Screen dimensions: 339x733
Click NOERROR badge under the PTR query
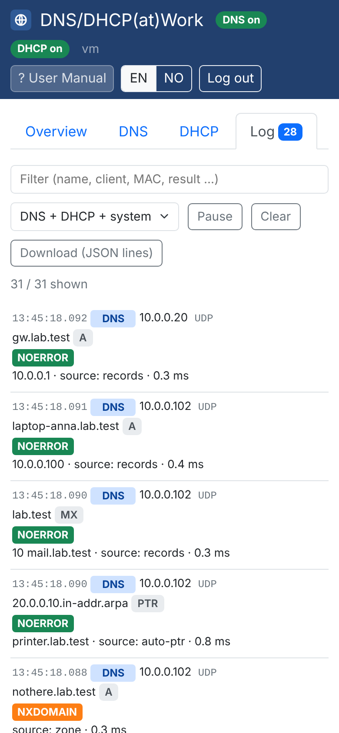pyautogui.click(x=43, y=624)
